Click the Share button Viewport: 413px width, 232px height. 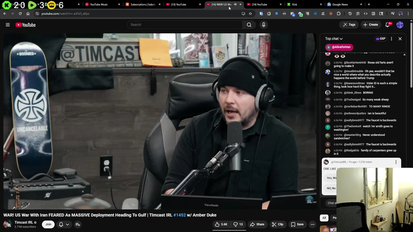tap(257, 224)
